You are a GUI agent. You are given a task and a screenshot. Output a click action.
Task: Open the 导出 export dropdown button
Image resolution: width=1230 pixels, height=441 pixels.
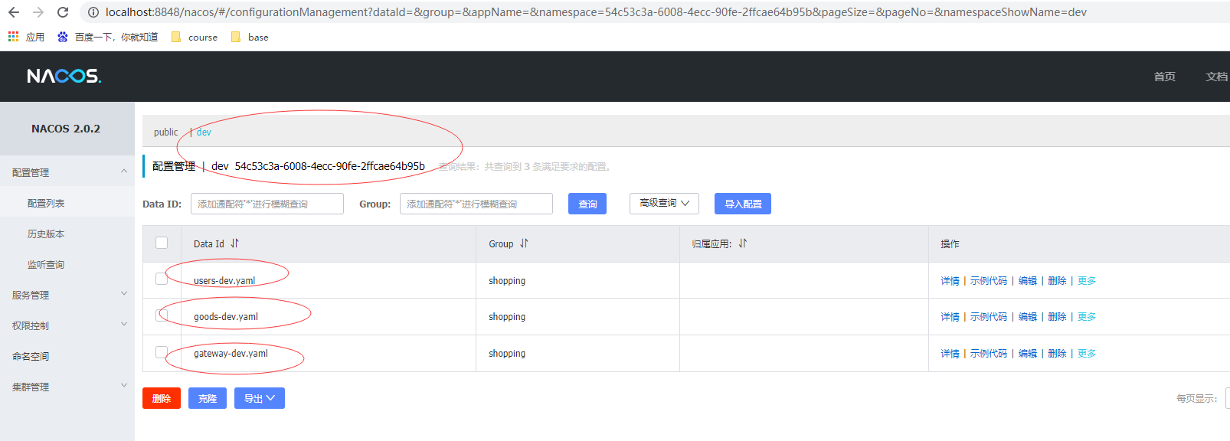click(x=260, y=398)
